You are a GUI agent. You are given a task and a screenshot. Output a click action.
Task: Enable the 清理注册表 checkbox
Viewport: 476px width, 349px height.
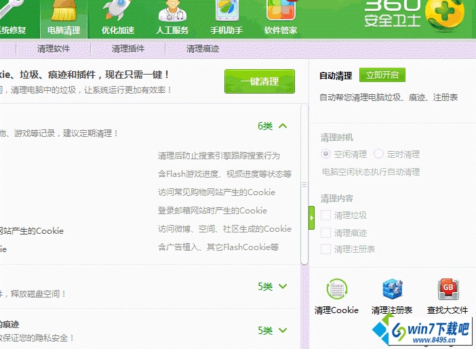tap(325, 249)
